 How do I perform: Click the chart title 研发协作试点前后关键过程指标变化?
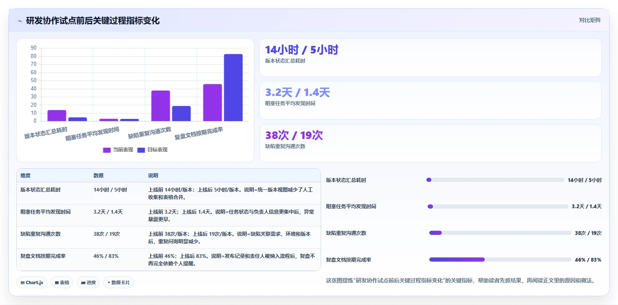[x=93, y=20]
